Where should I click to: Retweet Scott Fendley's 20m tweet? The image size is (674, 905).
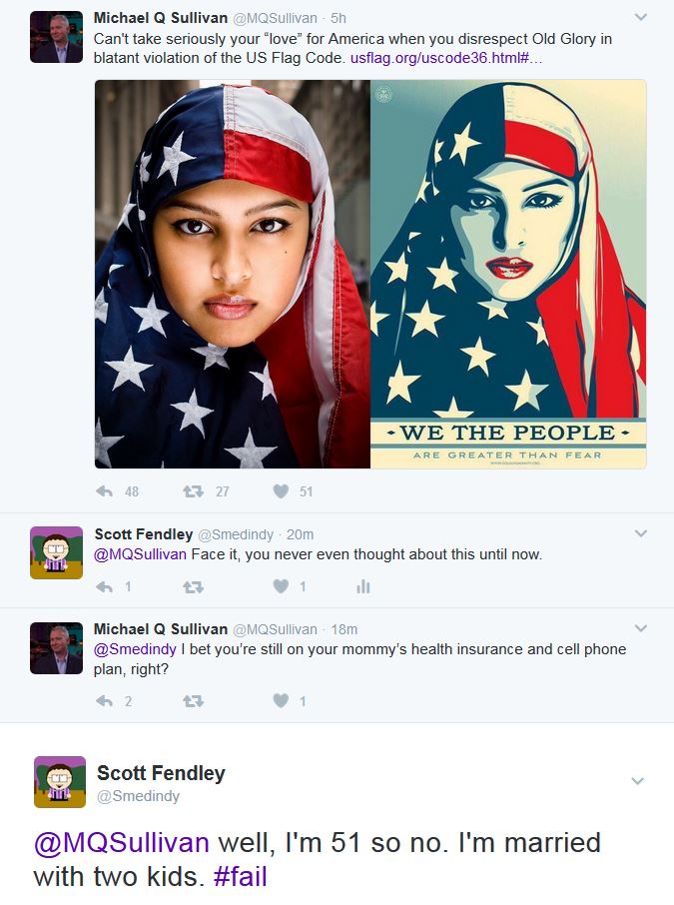click(193, 587)
